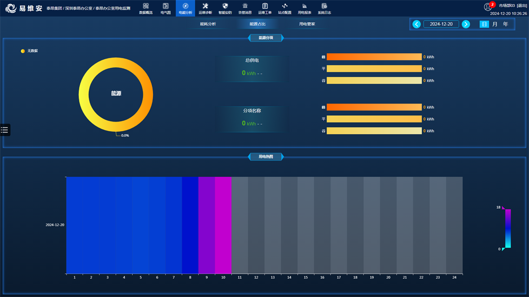Click the 2024-12-20 date input field
This screenshot has height=297, width=529.
click(x=441, y=24)
